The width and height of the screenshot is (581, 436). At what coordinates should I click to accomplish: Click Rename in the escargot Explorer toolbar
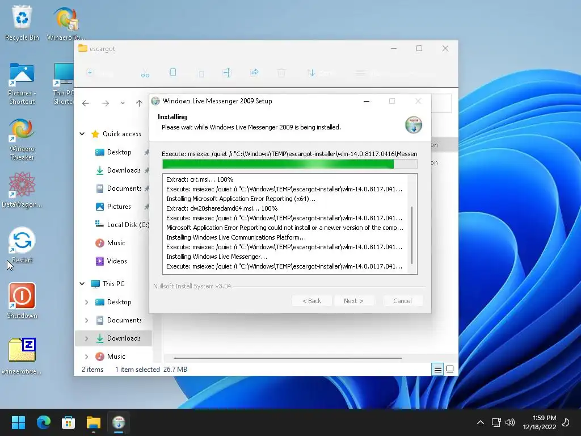click(227, 73)
